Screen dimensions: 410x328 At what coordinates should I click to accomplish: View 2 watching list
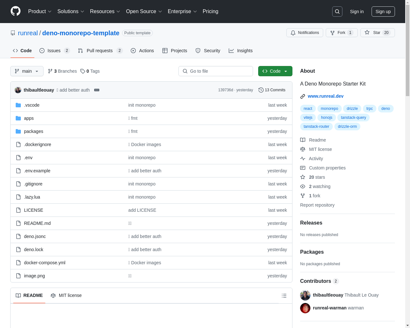[315, 186]
